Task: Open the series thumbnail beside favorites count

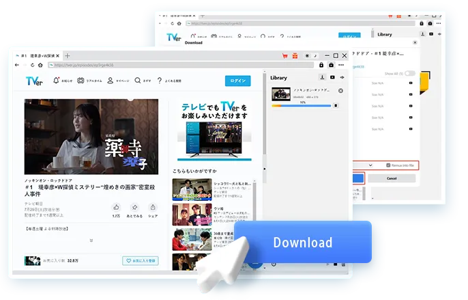Action: [x=32, y=261]
